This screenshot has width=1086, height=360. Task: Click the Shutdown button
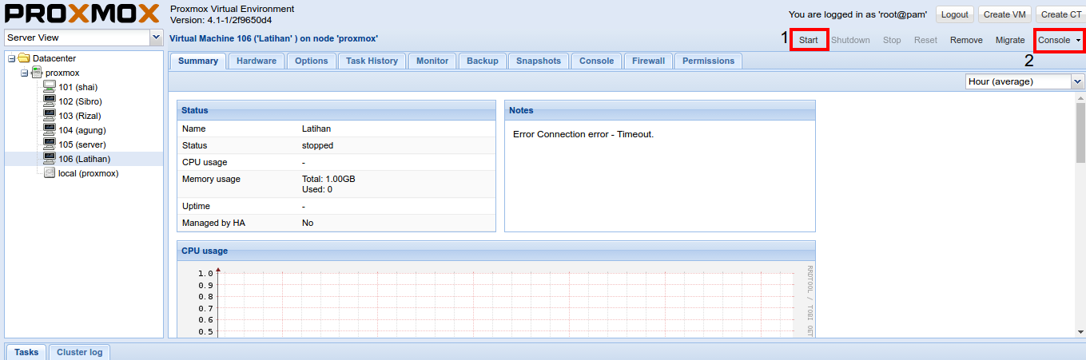(850, 40)
